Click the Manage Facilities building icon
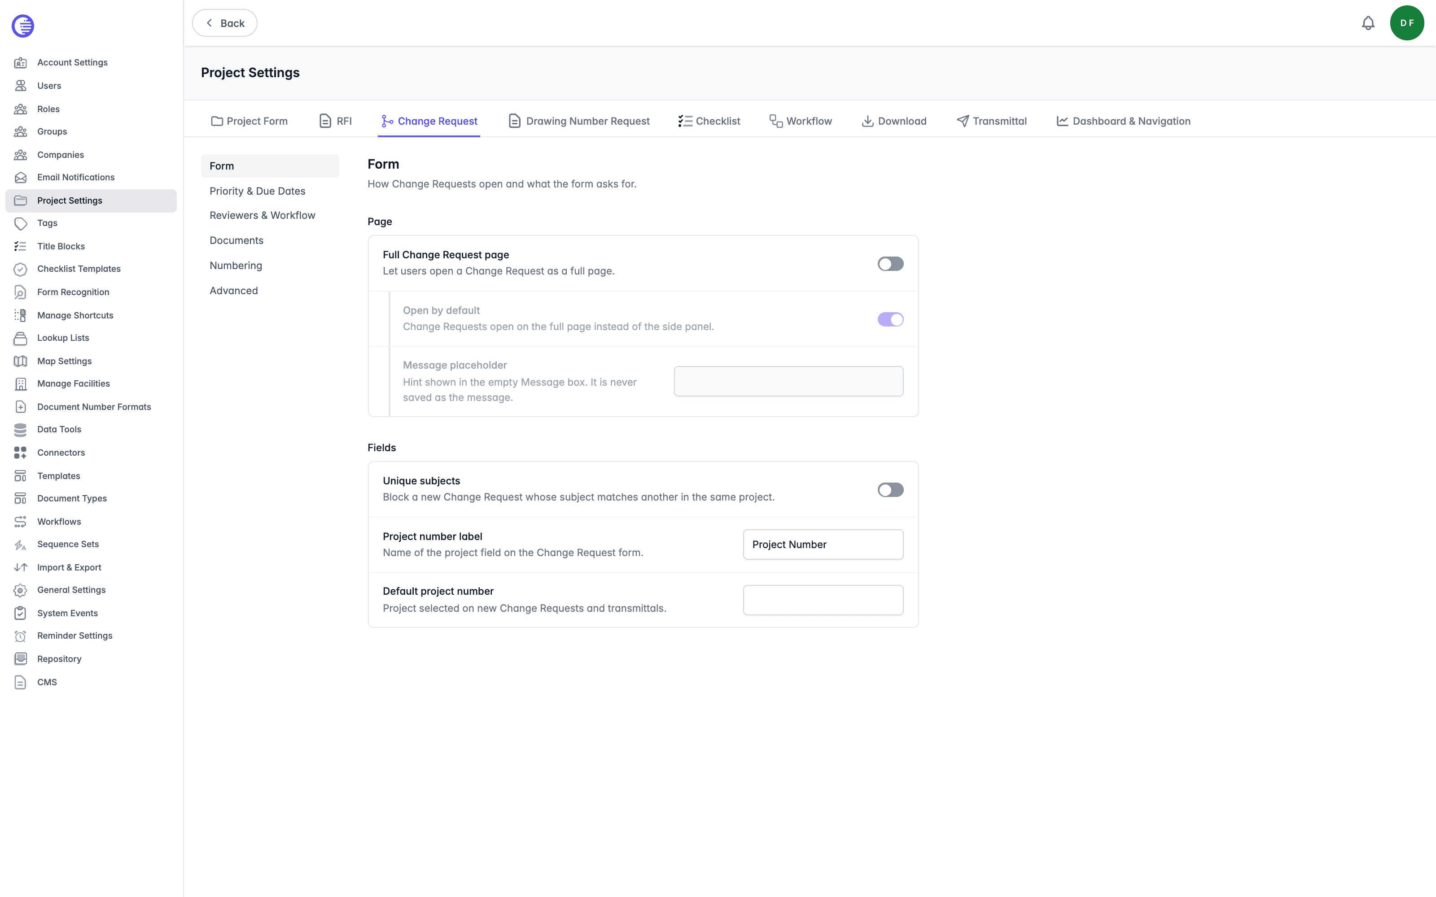Screen dimensions: 1436x897 point(21,384)
